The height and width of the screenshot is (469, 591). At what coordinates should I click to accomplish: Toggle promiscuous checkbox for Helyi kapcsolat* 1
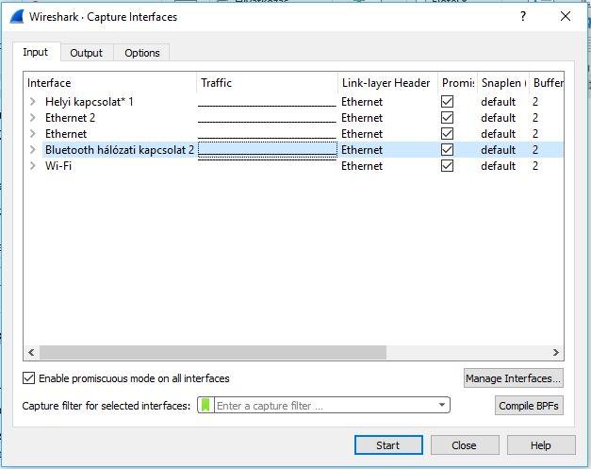447,102
